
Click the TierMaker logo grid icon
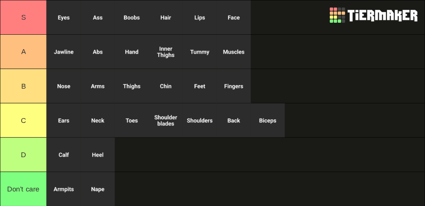coord(337,15)
